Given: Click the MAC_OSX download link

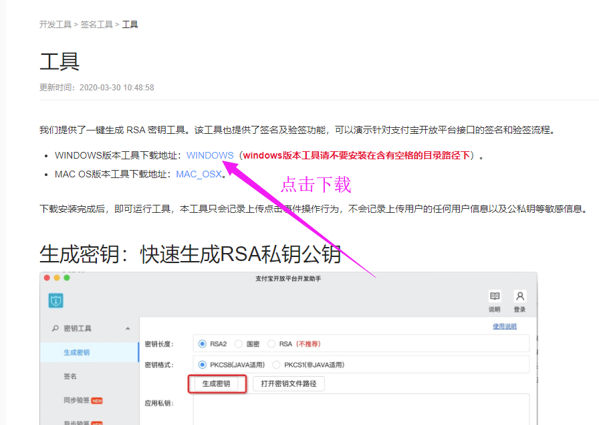Looking at the screenshot, I should tap(199, 174).
